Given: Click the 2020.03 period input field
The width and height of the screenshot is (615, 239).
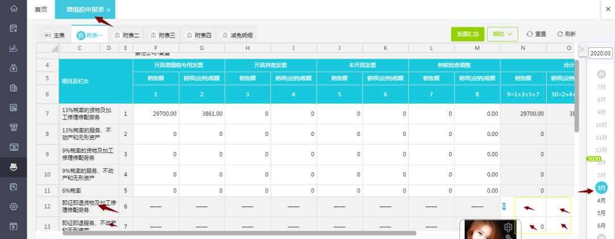Looking at the screenshot, I should (600, 53).
